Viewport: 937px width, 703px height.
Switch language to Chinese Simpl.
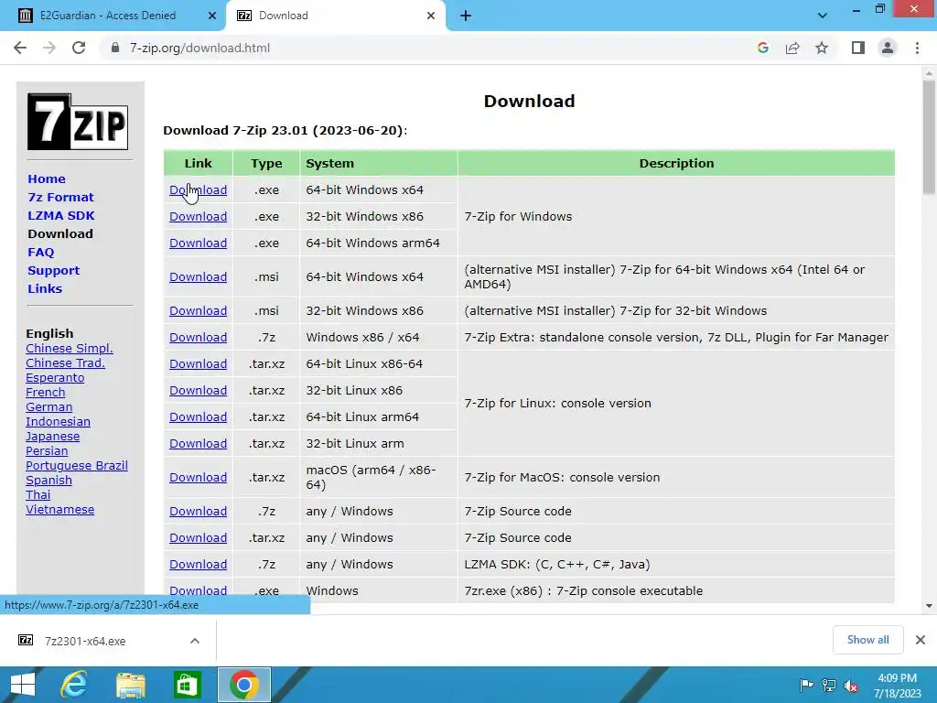(70, 349)
